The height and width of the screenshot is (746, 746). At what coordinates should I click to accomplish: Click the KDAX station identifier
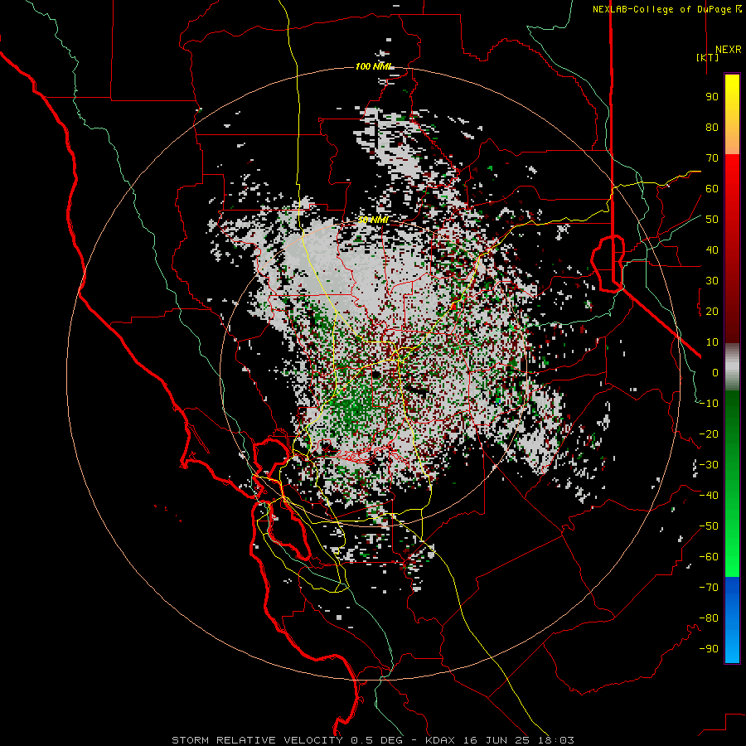click(440, 740)
